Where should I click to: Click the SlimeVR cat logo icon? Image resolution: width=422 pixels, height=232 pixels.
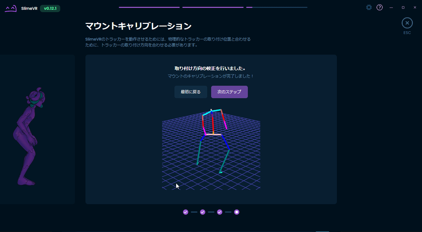[10, 7]
